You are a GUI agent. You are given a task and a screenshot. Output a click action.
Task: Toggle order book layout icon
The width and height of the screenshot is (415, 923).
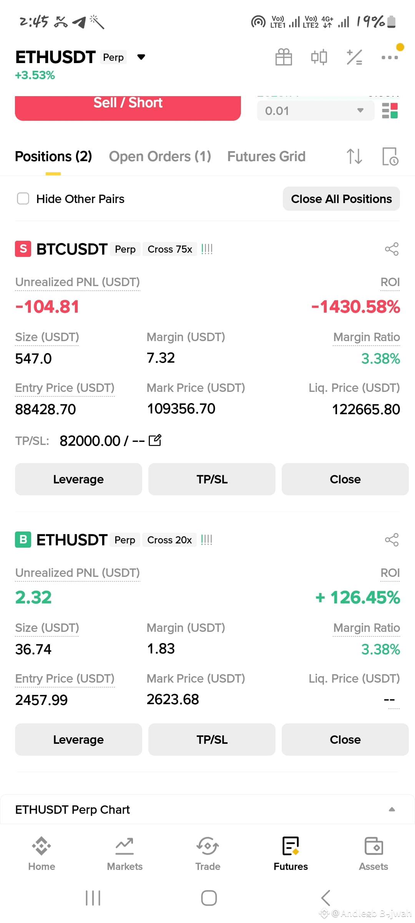[390, 111]
